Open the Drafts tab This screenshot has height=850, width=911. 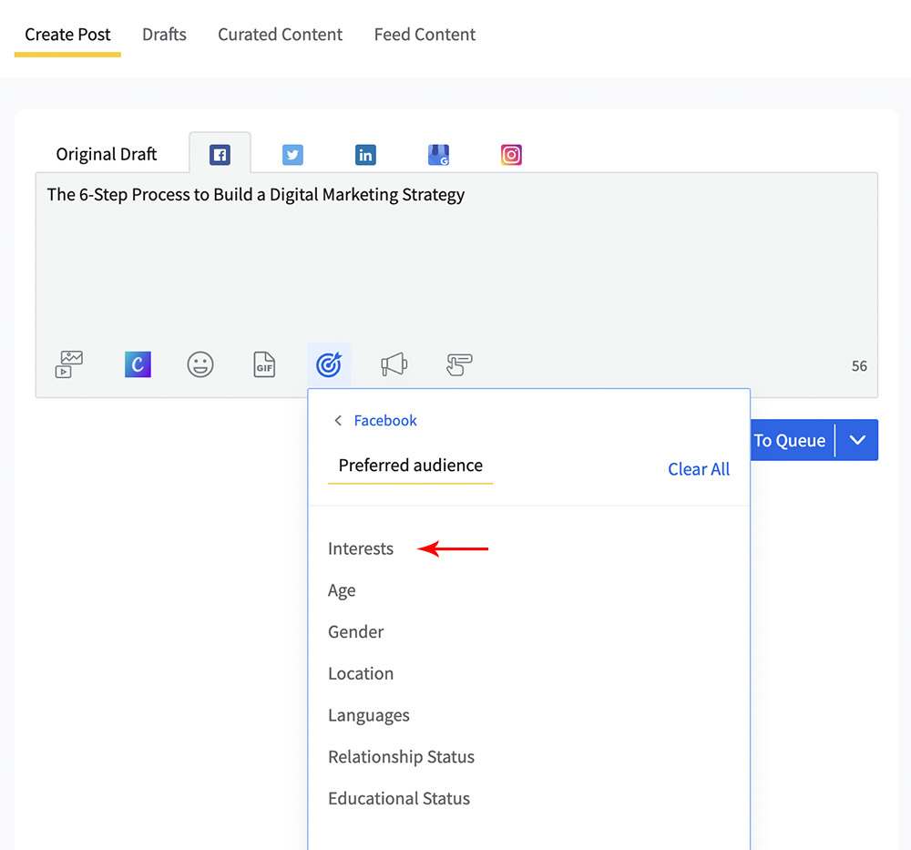coord(164,35)
